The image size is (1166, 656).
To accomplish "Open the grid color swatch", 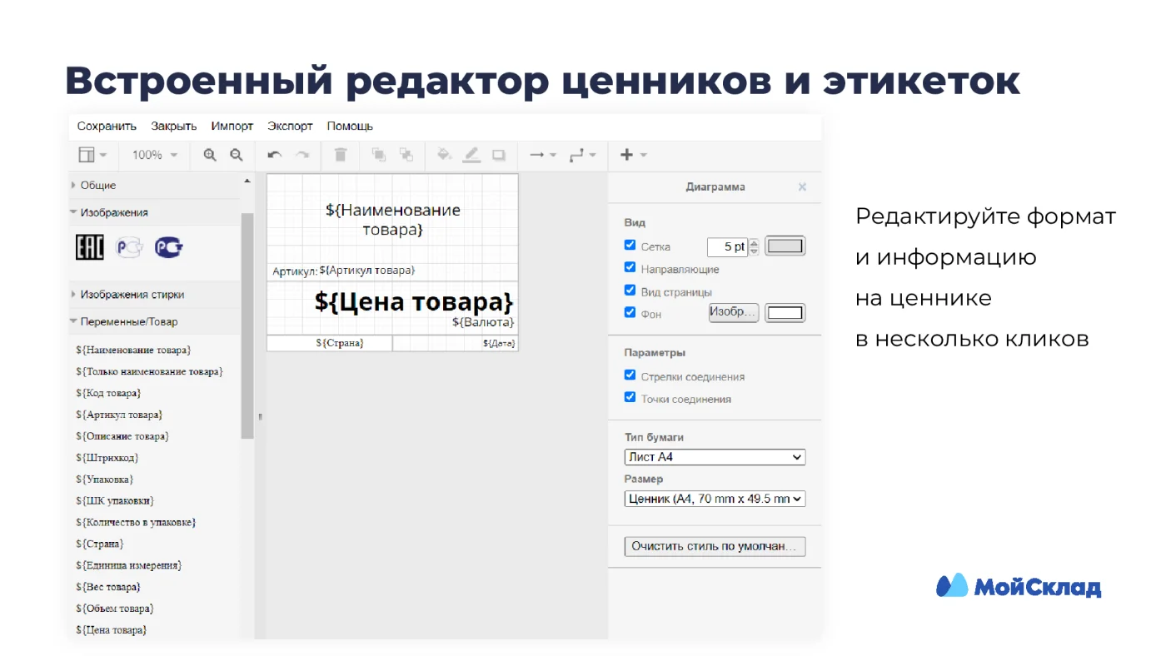I will 785,246.
